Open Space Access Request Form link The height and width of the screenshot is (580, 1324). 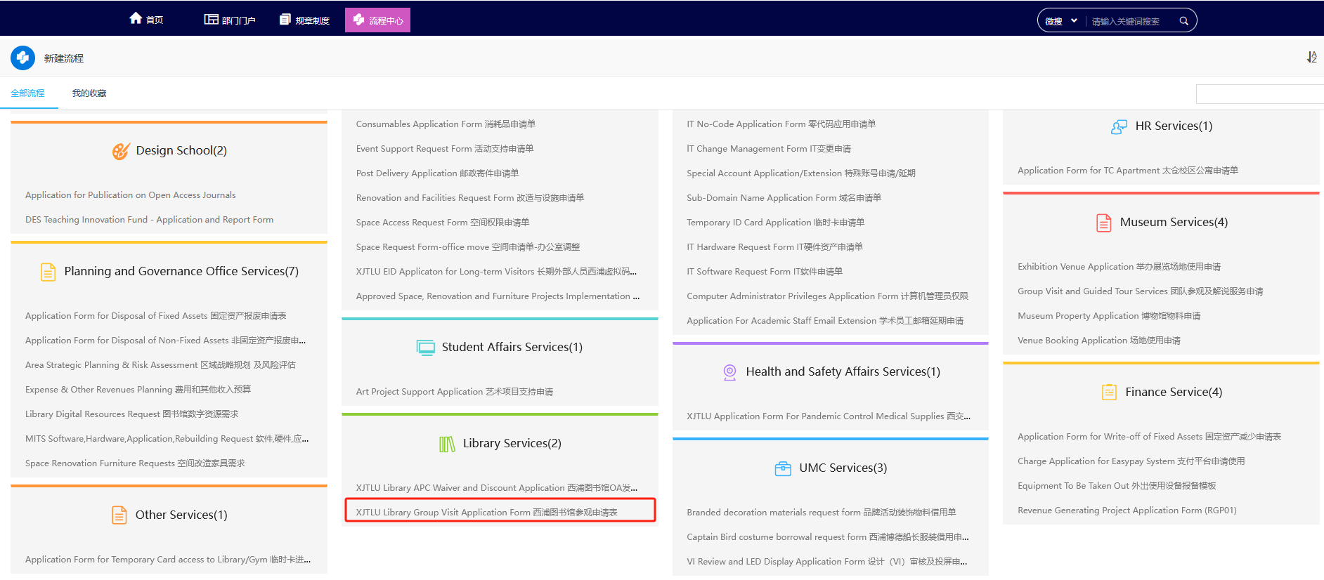tap(443, 223)
